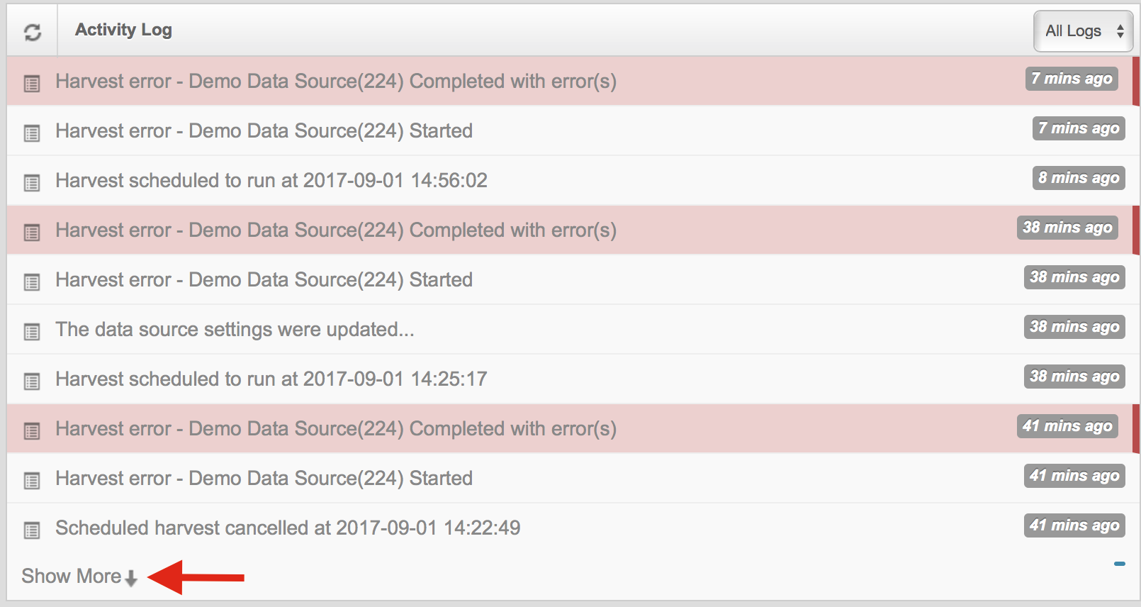Click log icon for 14:56:02 scheduled harvest

32,183
